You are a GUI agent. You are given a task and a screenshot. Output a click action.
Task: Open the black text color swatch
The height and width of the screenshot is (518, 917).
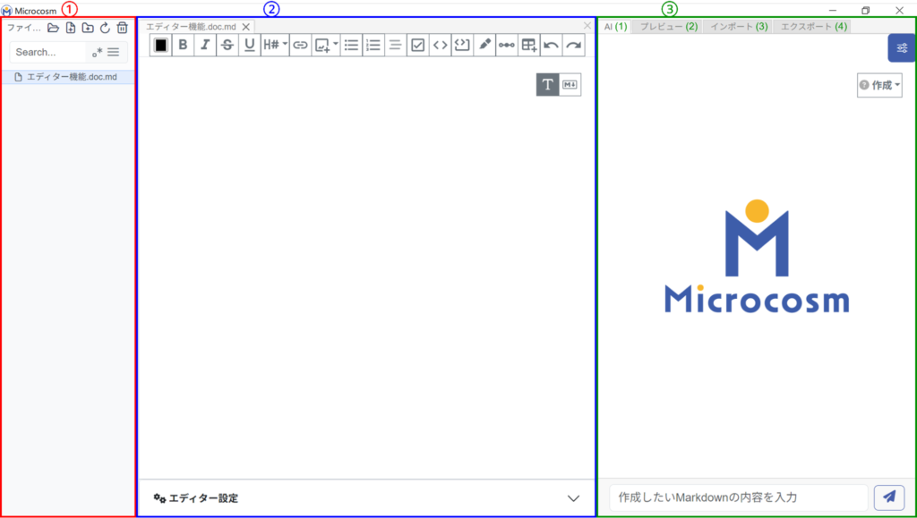(x=161, y=45)
